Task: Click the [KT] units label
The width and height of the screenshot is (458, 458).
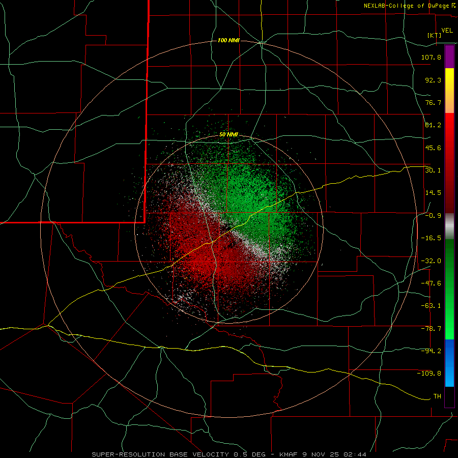Action: (435, 35)
